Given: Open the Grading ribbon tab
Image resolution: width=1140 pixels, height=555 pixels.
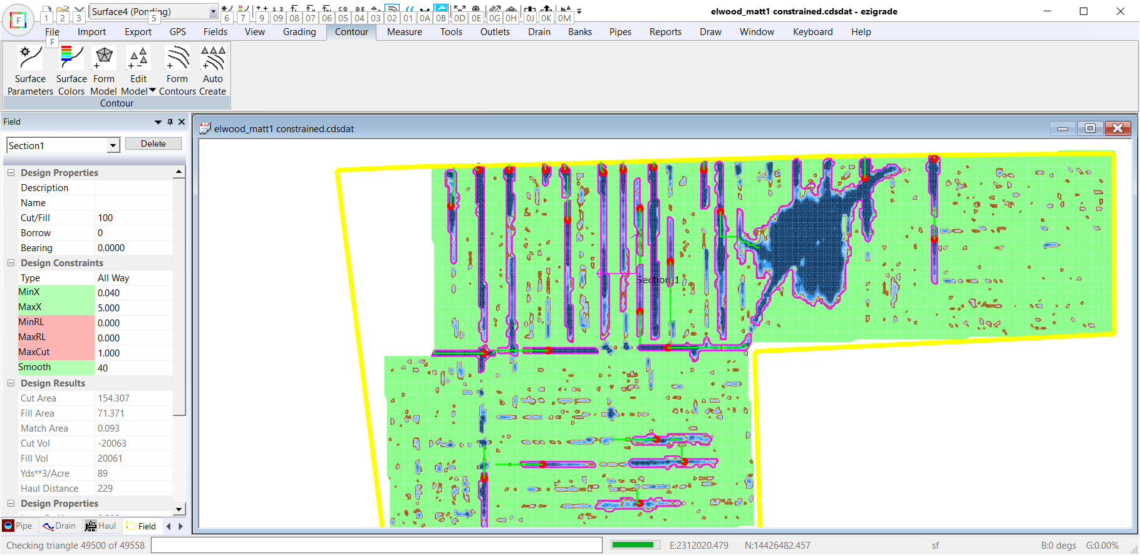Looking at the screenshot, I should pos(299,32).
